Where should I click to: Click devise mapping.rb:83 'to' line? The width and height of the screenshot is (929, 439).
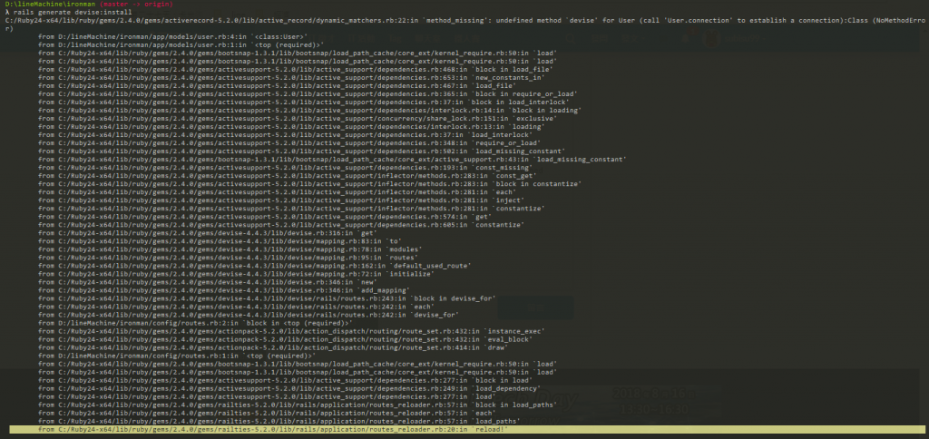(220, 241)
